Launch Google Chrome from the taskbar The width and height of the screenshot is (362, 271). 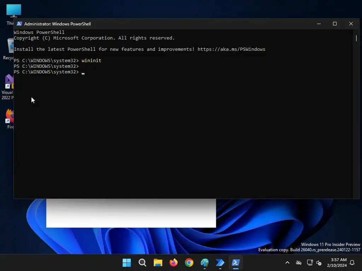pos(189,263)
